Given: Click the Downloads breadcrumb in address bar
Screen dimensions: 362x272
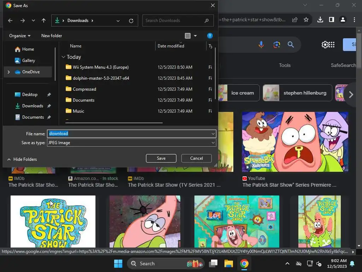Looking at the screenshot, I should click(78, 21).
